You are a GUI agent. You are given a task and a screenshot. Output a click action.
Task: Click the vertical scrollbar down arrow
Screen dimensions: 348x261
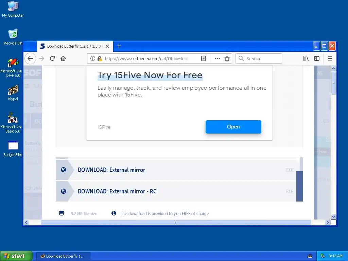point(334,216)
